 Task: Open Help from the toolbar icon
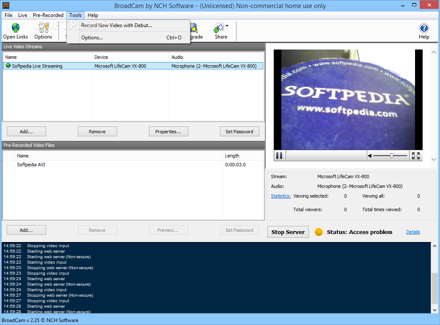(x=424, y=31)
